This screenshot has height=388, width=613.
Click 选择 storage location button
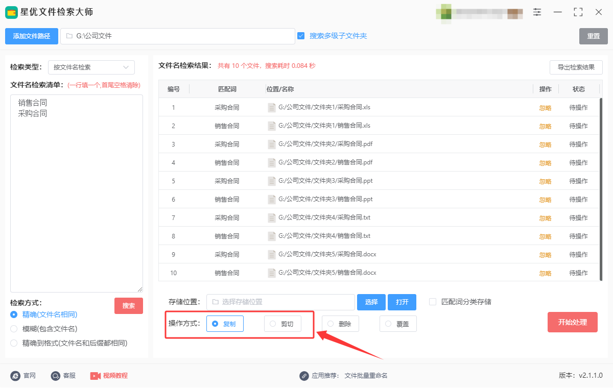coord(371,302)
